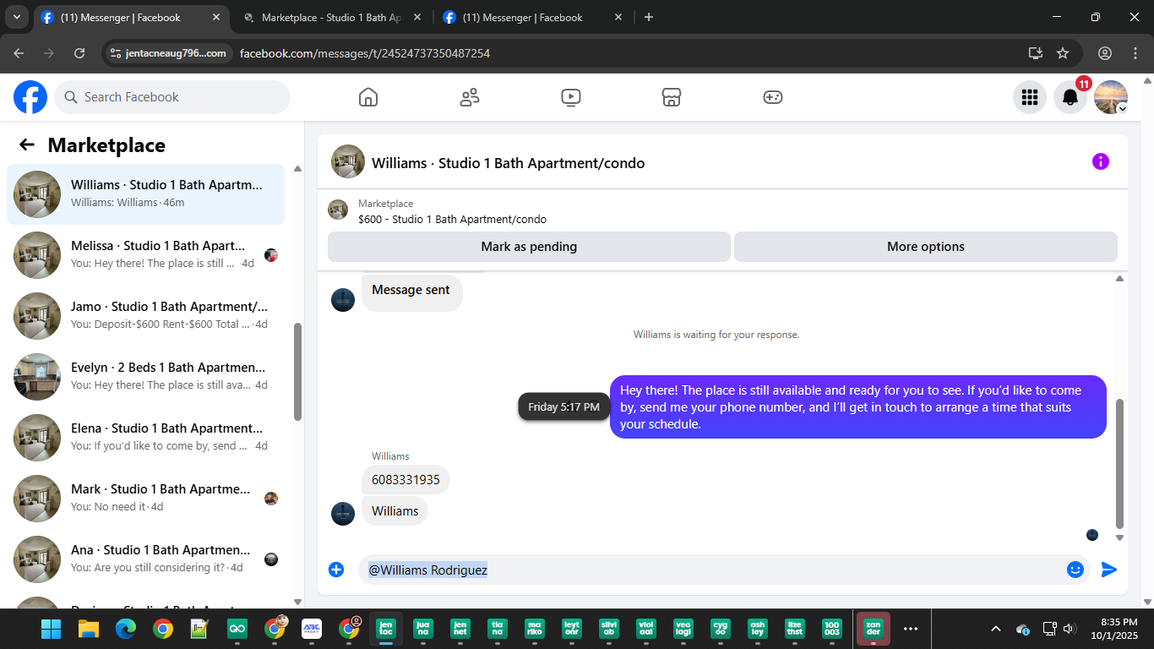
Task: Click the chat scroll-down arrow
Action: click(x=1120, y=537)
